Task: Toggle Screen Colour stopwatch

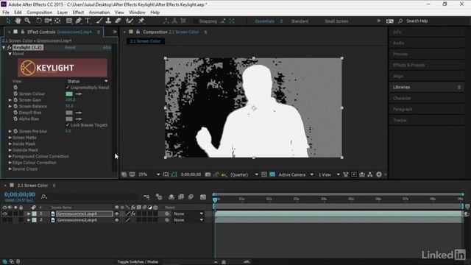Action: tap(15, 93)
